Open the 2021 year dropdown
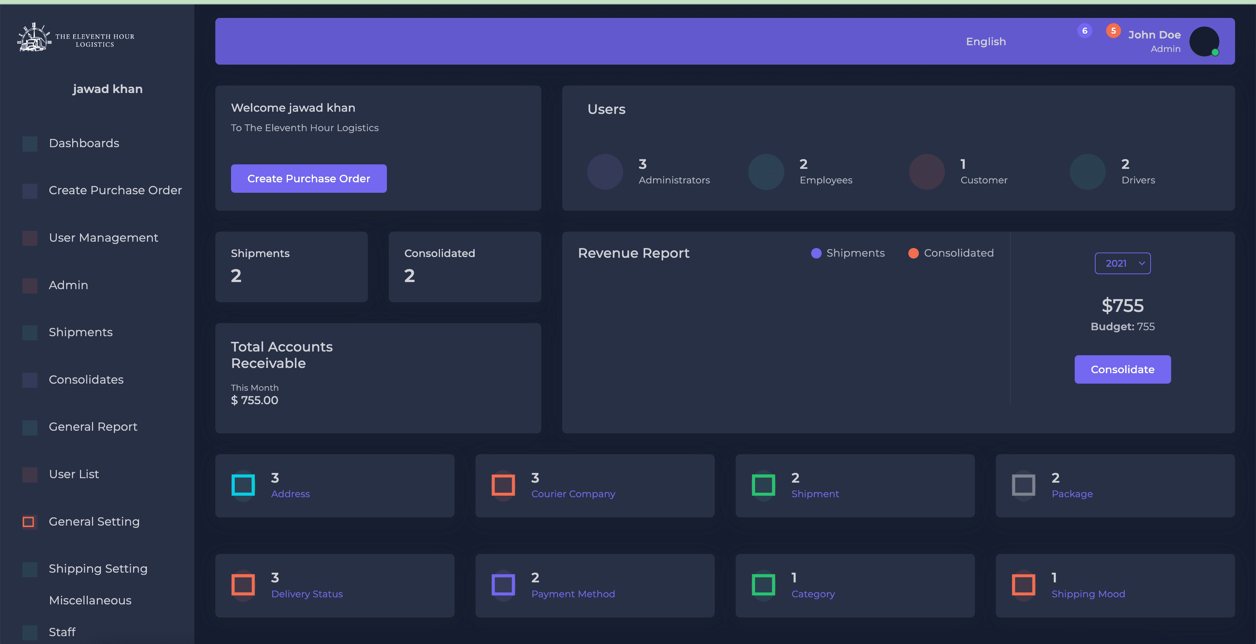The height and width of the screenshot is (644, 1256). coord(1123,264)
